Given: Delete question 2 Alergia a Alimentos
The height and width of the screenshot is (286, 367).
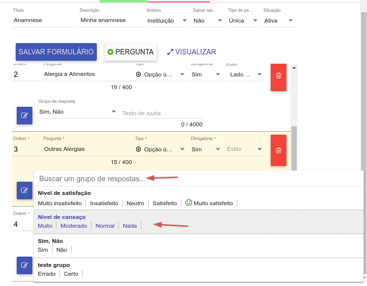Looking at the screenshot, I should pyautogui.click(x=278, y=77).
